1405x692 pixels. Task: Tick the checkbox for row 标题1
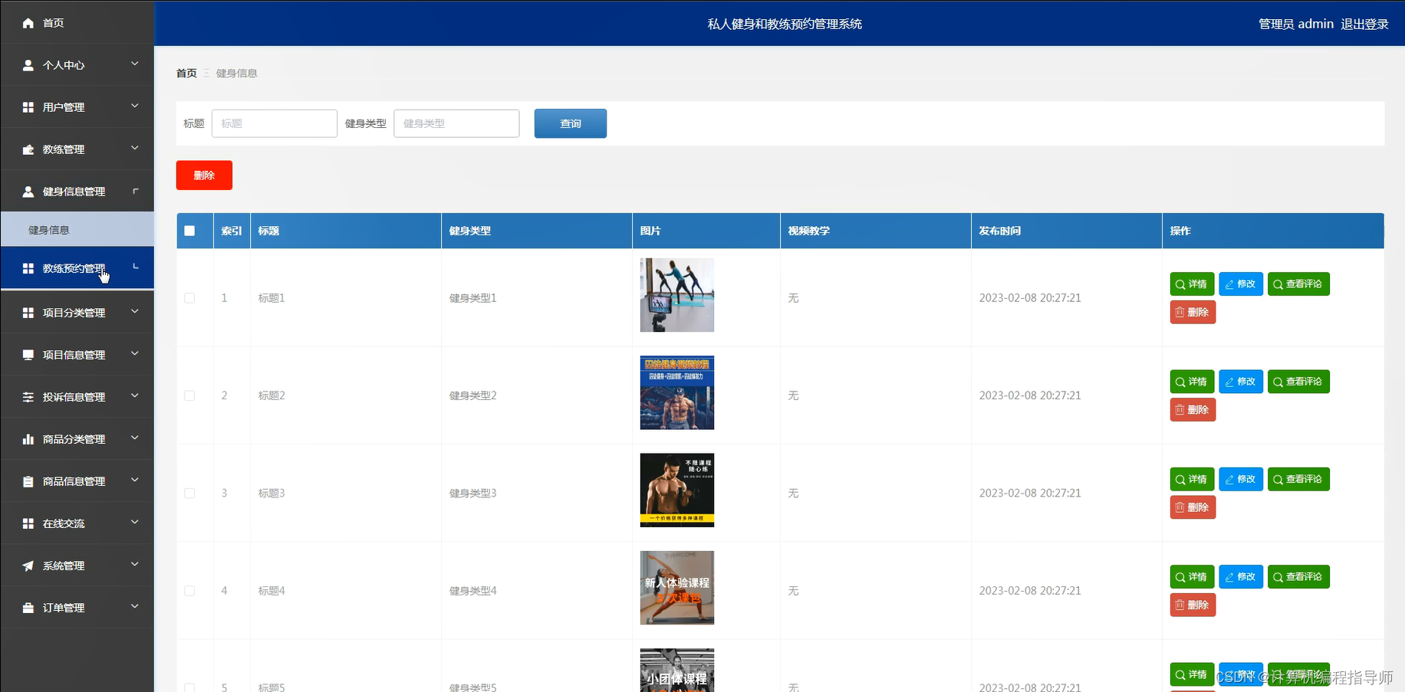click(189, 298)
